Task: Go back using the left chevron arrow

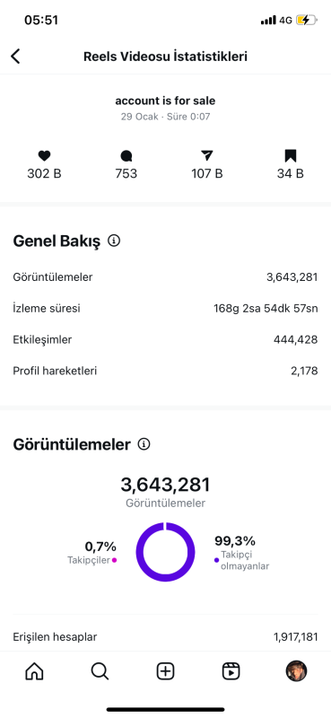Action: [x=15, y=57]
